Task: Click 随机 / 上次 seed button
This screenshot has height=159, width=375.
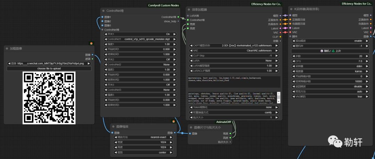Action: [330, 51]
